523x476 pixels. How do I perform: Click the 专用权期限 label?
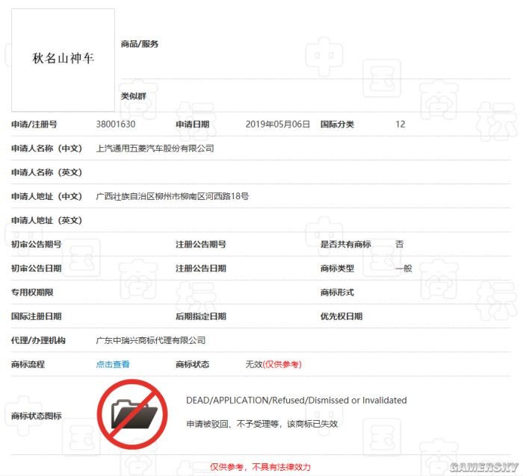[32, 292]
